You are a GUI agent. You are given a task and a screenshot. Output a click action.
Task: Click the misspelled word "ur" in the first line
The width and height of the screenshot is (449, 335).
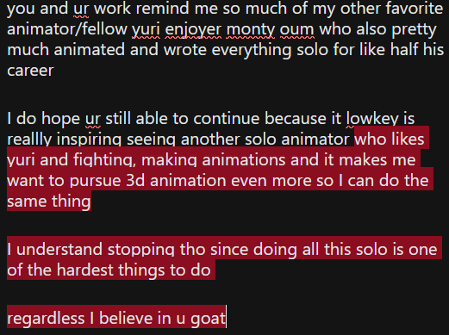(81, 9)
